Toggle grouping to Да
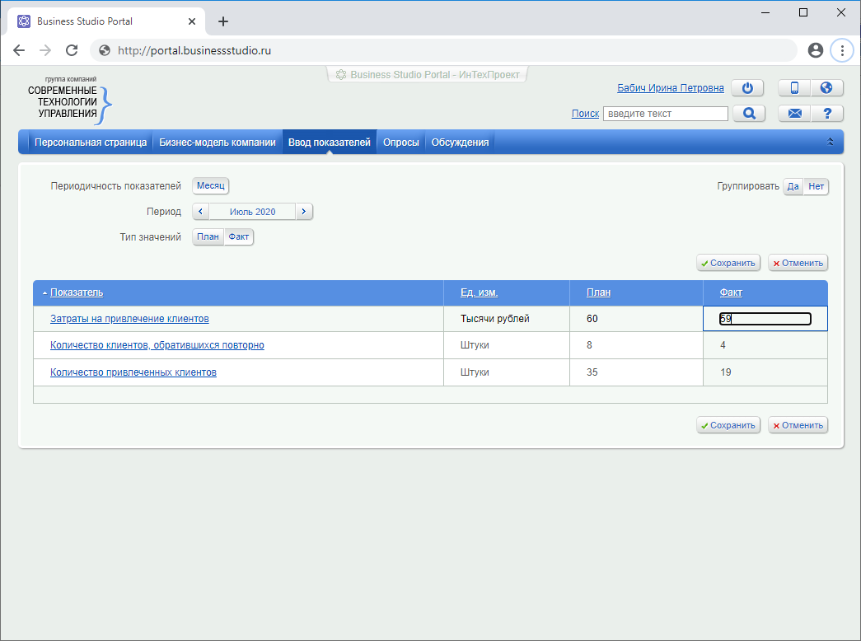The height and width of the screenshot is (641, 861). [x=793, y=187]
